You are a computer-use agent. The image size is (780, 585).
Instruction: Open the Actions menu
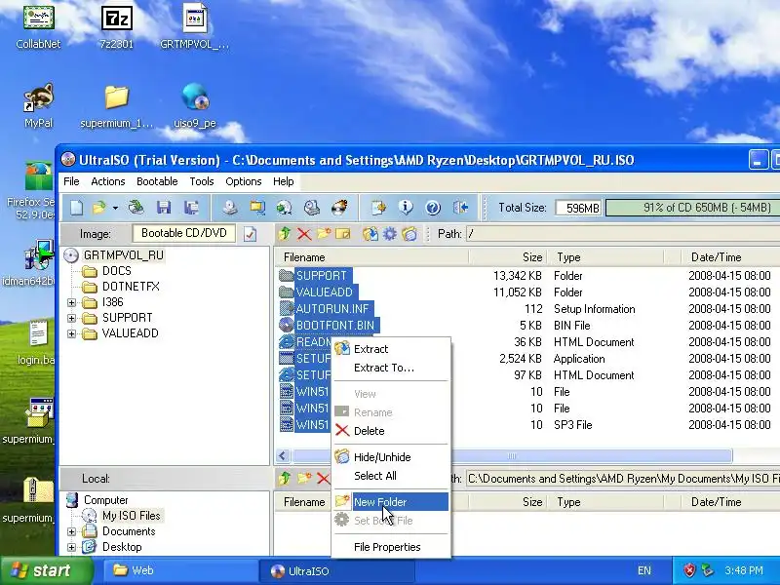click(x=108, y=181)
